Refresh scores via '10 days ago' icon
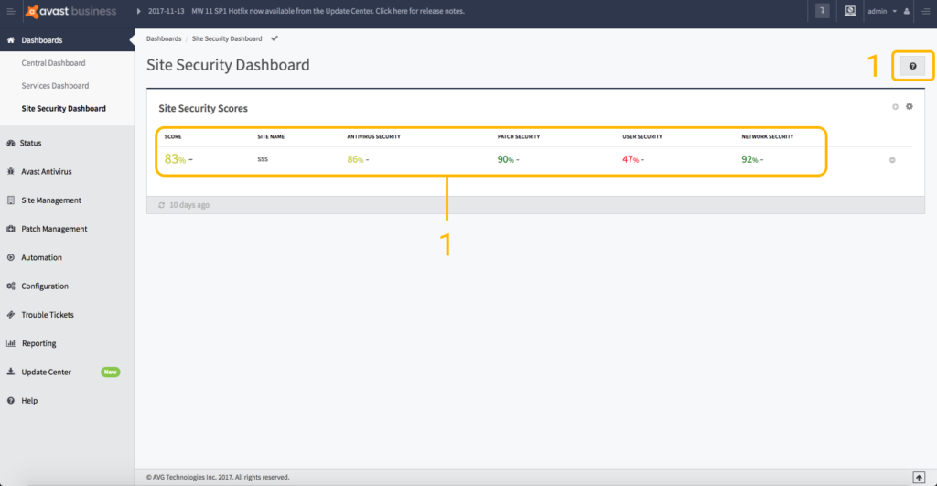The image size is (937, 486). (161, 205)
